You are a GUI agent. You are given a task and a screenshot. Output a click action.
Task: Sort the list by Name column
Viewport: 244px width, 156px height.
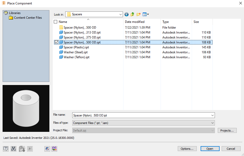point(63,22)
